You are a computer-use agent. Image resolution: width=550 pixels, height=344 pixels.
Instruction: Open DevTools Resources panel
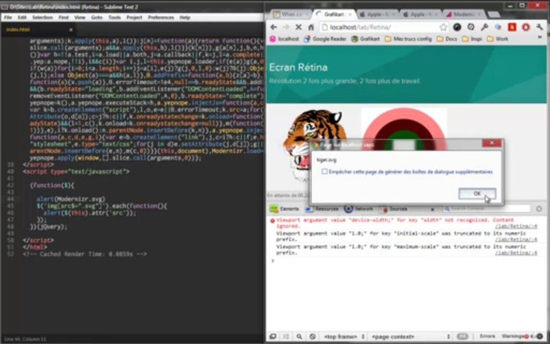tap(322, 209)
